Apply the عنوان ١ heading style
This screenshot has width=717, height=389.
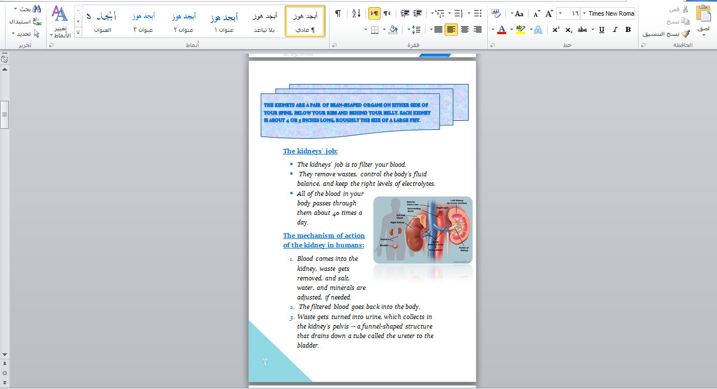point(224,21)
